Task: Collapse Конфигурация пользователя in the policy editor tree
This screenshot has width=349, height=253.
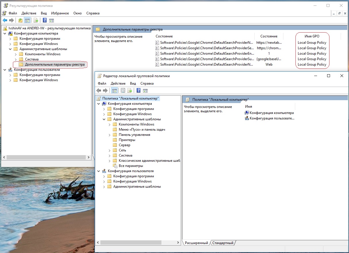Action: pyautogui.click(x=99, y=171)
